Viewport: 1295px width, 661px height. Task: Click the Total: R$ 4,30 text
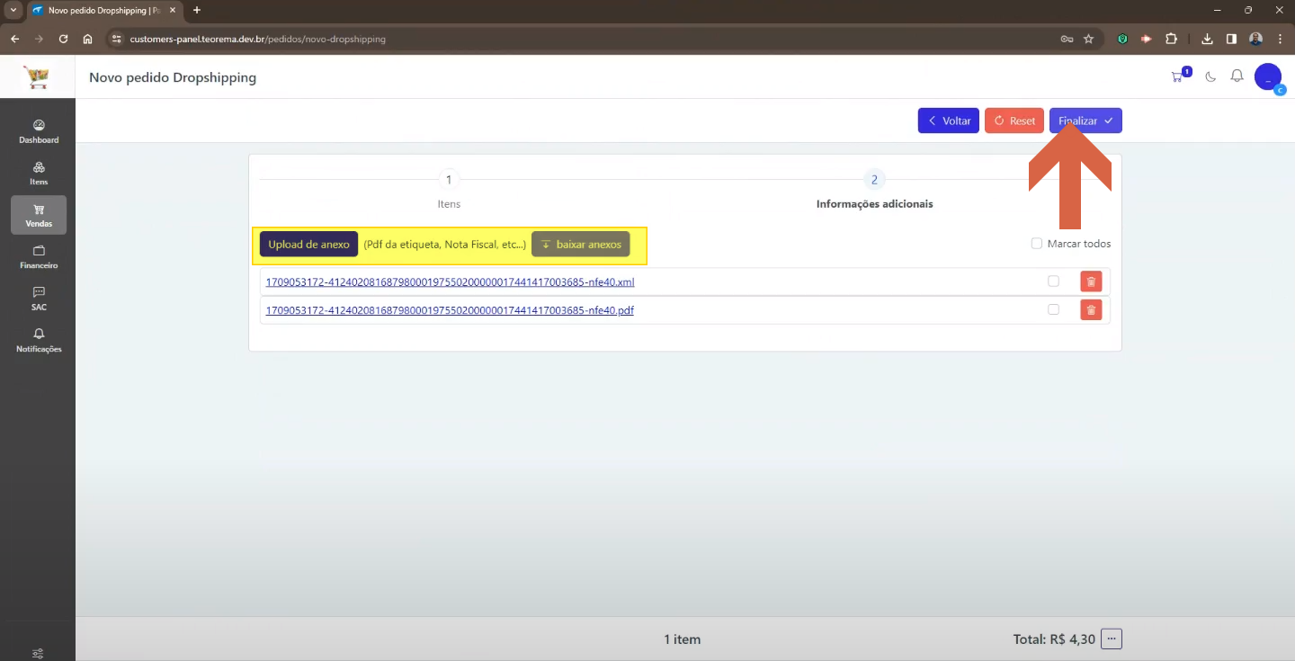click(1054, 639)
